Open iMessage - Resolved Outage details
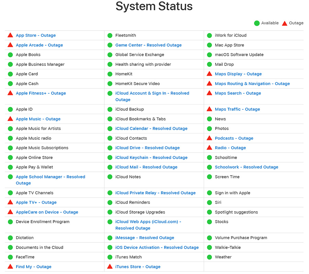 pyautogui.click(x=145, y=238)
